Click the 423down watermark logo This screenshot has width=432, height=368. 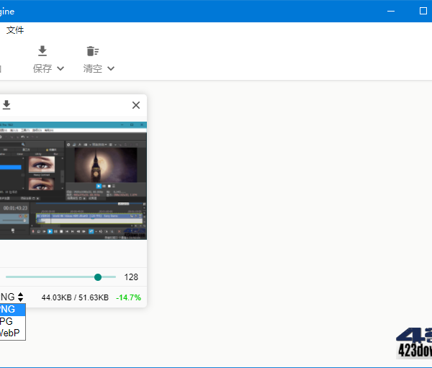point(415,344)
